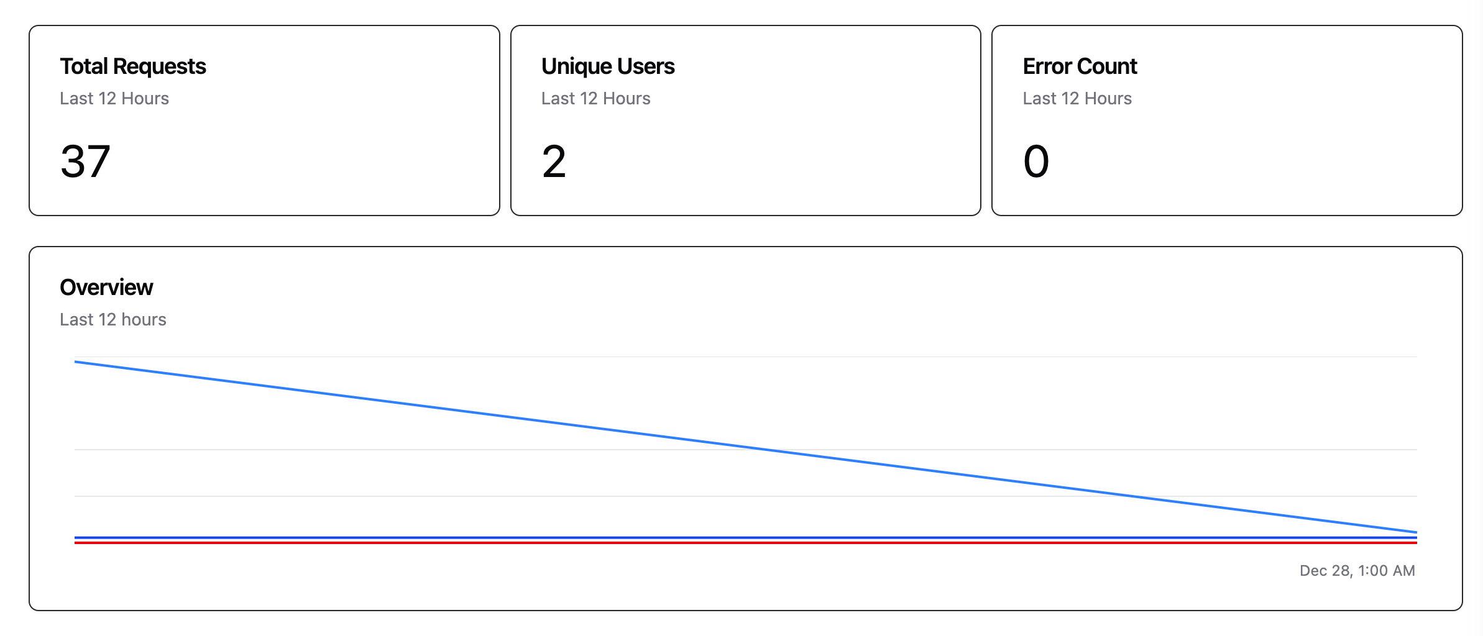Click "Last 12 Hours" under Unique Users
The image size is (1483, 636).
(x=595, y=98)
